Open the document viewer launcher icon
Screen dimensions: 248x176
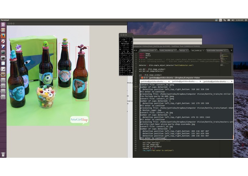coord(3,63)
